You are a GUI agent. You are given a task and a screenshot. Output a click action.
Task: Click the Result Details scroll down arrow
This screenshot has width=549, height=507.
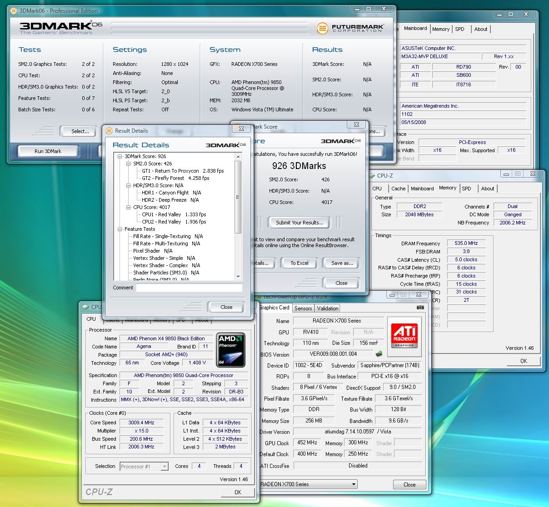tap(238, 277)
